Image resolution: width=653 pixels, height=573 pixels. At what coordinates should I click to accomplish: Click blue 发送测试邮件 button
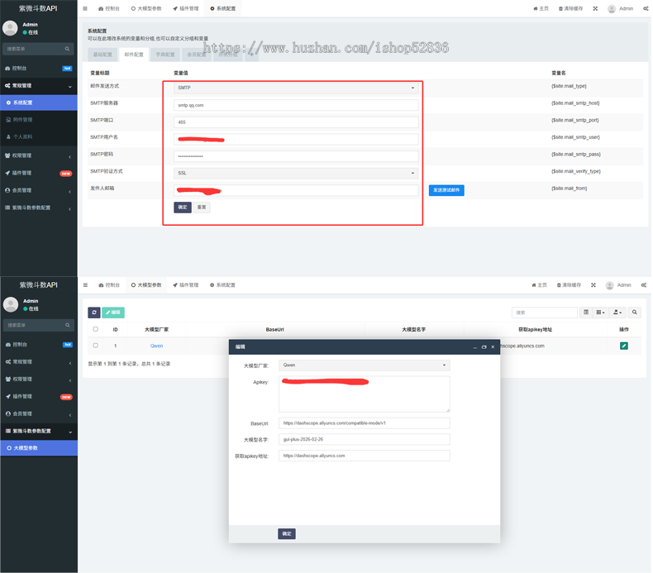(446, 190)
